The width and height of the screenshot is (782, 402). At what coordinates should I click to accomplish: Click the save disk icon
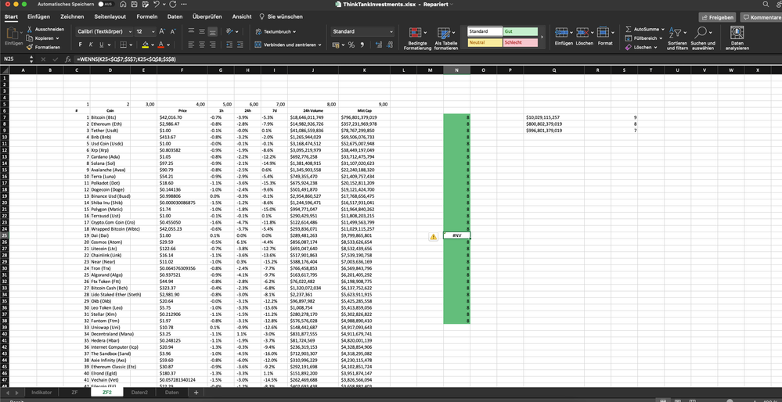(x=134, y=4)
